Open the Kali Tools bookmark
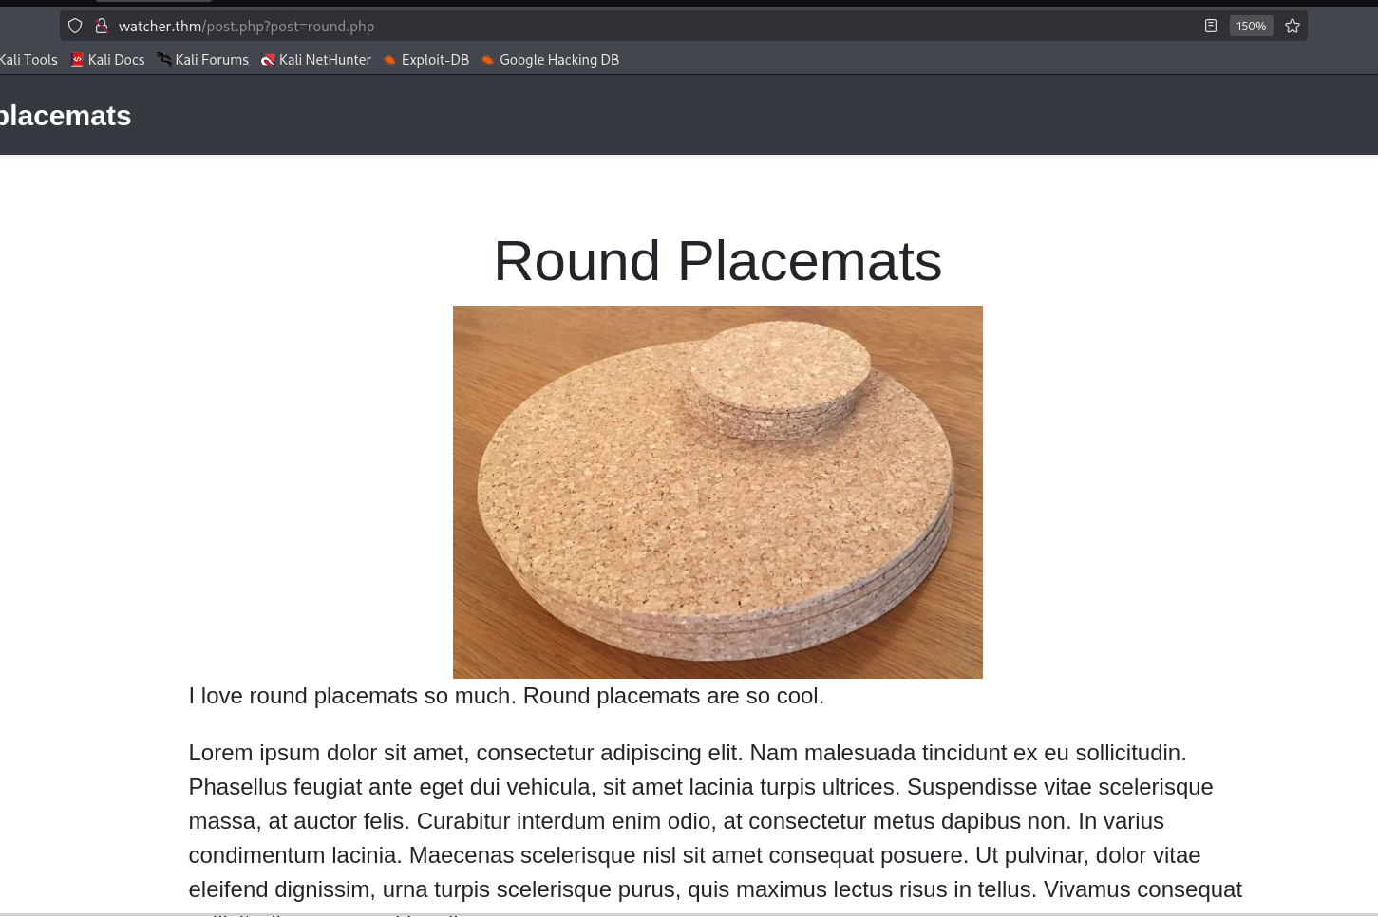 click(28, 60)
